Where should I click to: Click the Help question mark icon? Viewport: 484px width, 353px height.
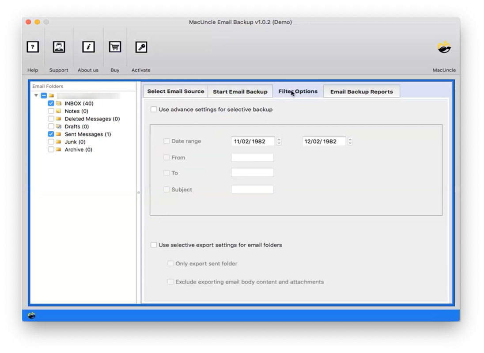pos(33,47)
